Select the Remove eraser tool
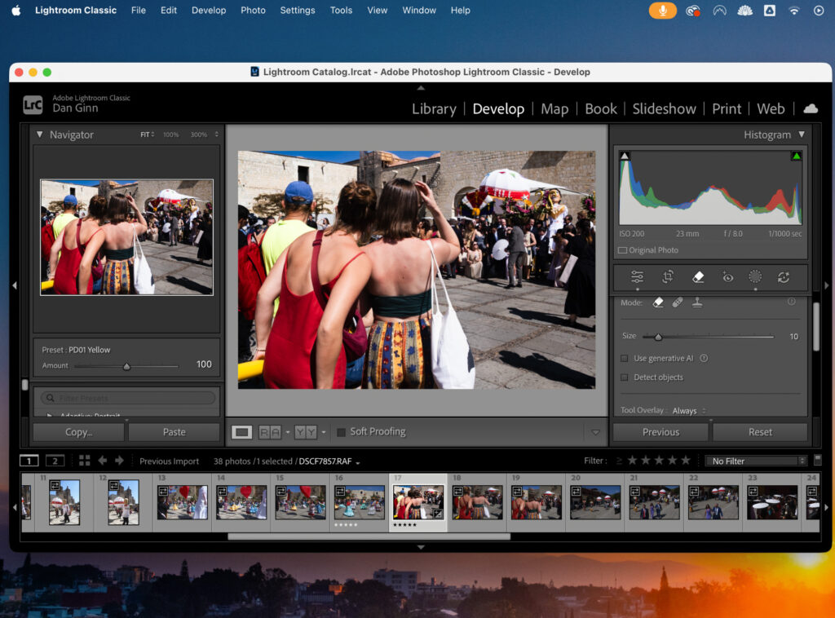This screenshot has width=835, height=618. click(x=698, y=276)
